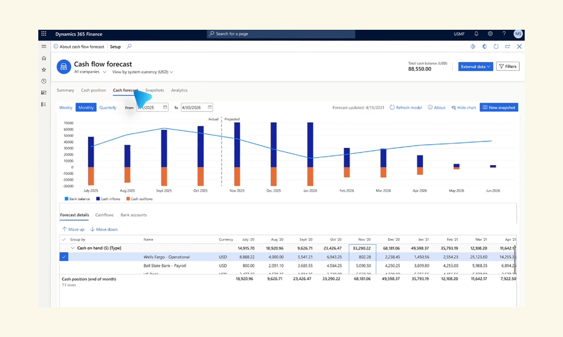Create a New snapshot
Viewport: 563px width, 337px height.
pos(499,107)
